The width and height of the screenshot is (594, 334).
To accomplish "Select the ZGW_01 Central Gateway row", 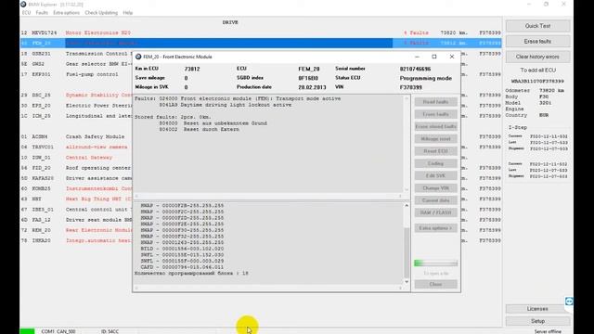I will [76, 158].
